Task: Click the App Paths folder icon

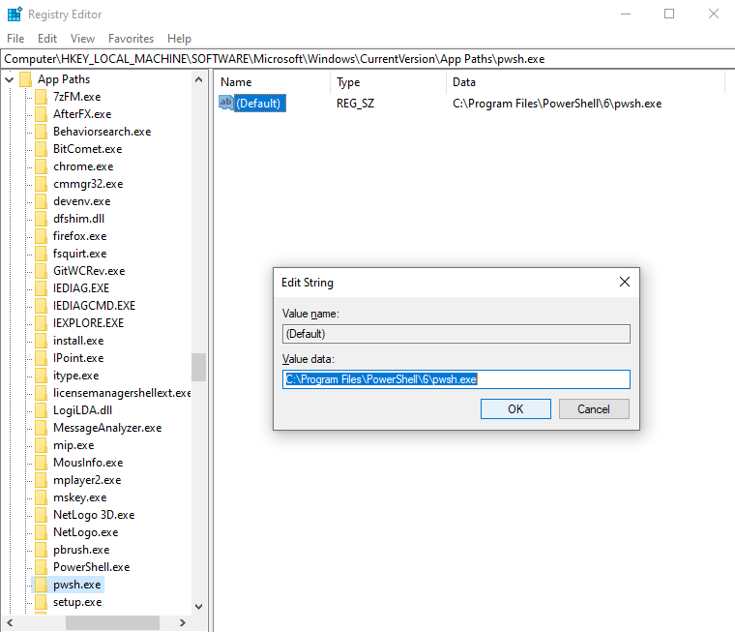Action: (x=26, y=79)
